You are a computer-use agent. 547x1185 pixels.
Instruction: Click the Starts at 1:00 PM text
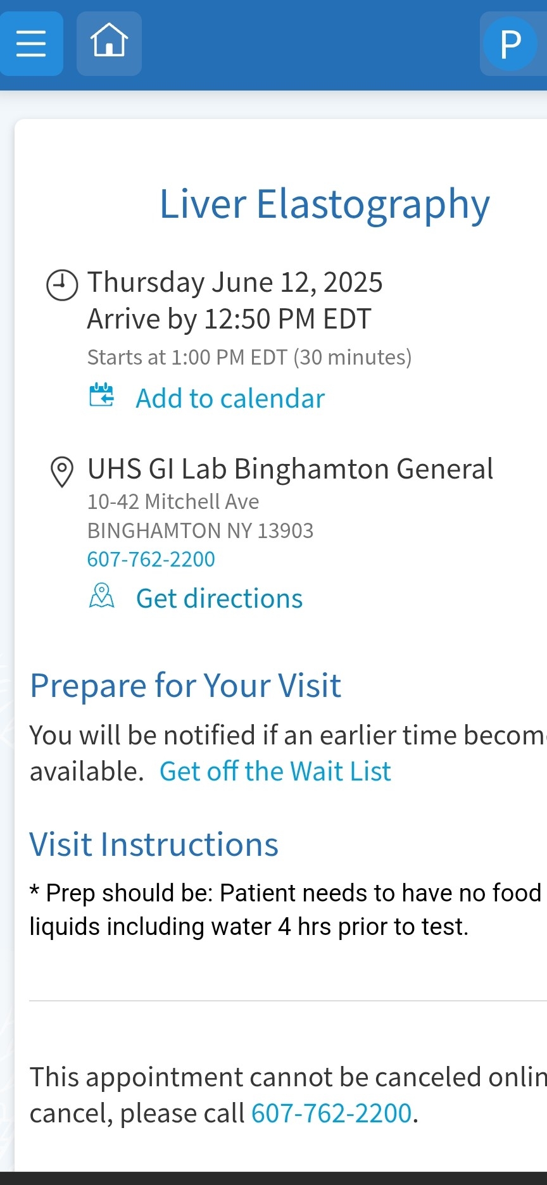point(249,358)
